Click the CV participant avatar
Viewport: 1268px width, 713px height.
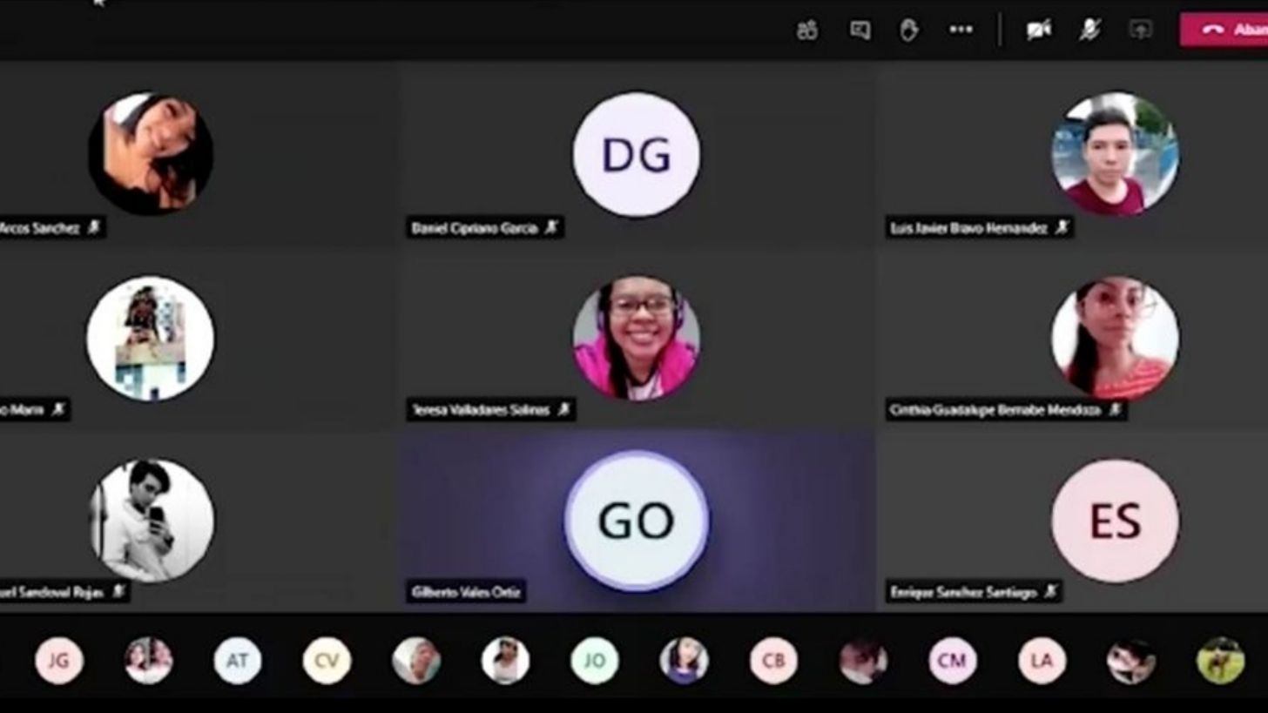coord(327,661)
